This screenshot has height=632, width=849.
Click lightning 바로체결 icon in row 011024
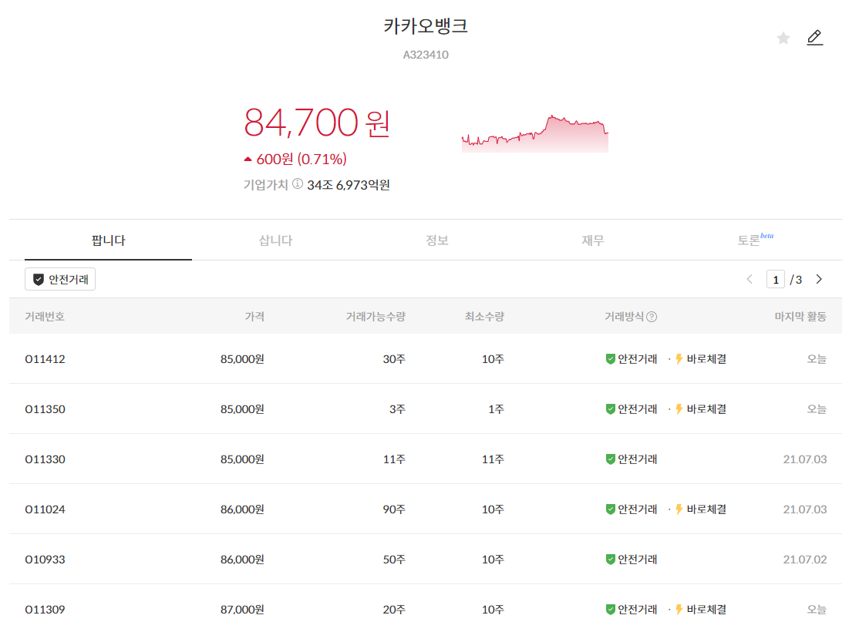click(x=679, y=509)
